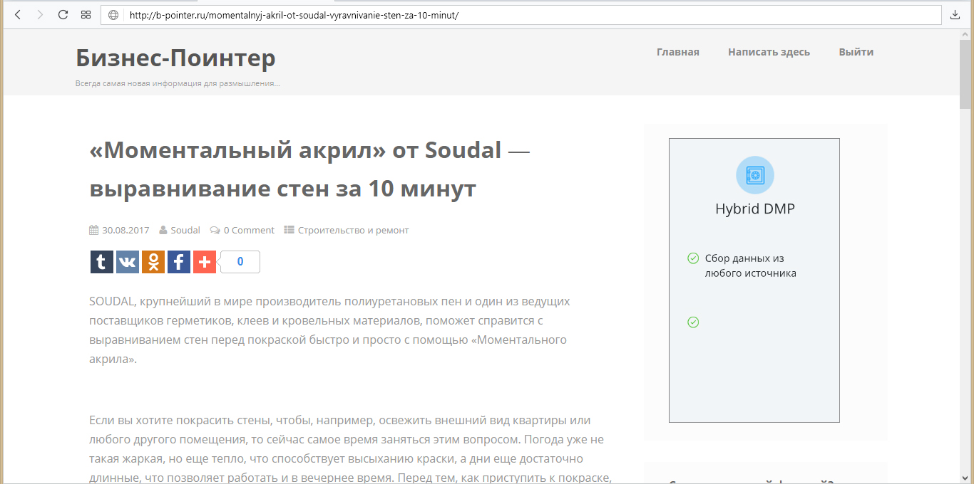Share the article on VK

point(128,262)
